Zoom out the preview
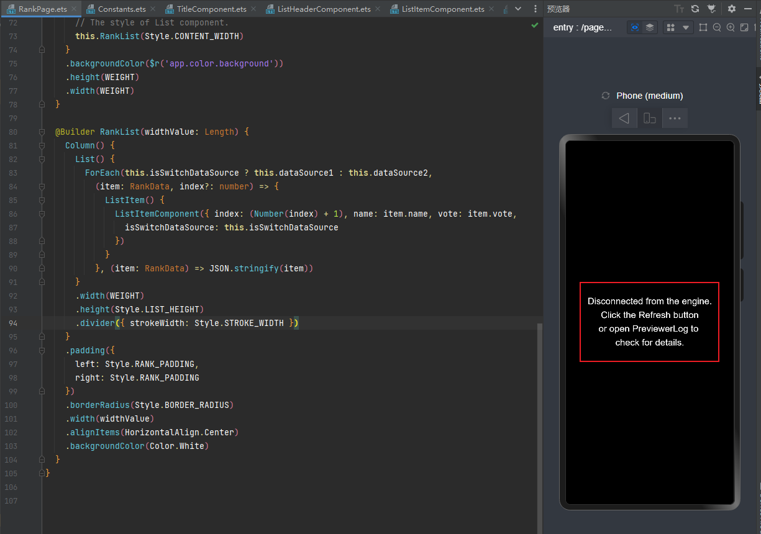 pyautogui.click(x=717, y=27)
